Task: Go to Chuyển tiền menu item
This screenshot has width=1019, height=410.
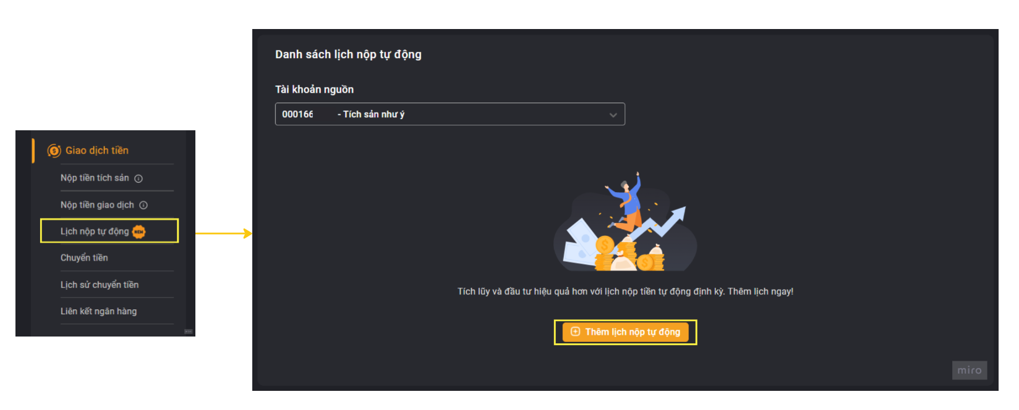Action: click(84, 257)
